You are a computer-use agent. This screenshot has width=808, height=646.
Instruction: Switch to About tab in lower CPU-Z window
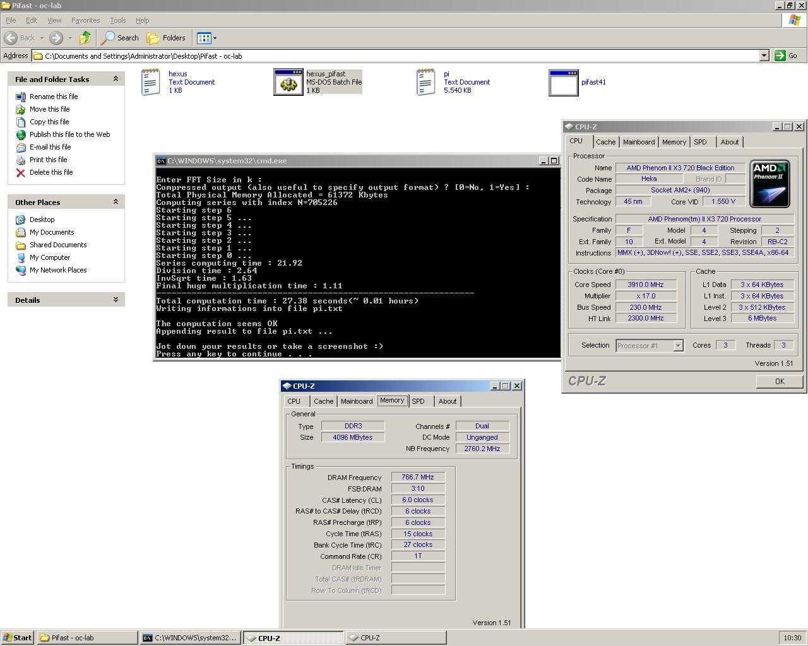[448, 401]
